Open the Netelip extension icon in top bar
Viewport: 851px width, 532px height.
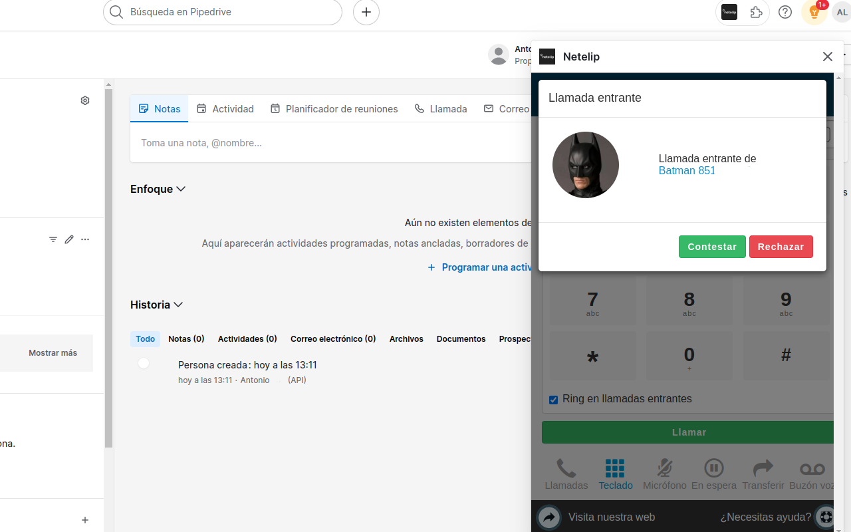pos(729,12)
